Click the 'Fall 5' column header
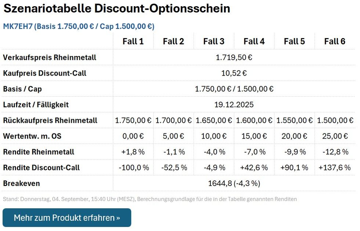Image resolution: width=360 pixels, height=231 pixels. (x=294, y=41)
